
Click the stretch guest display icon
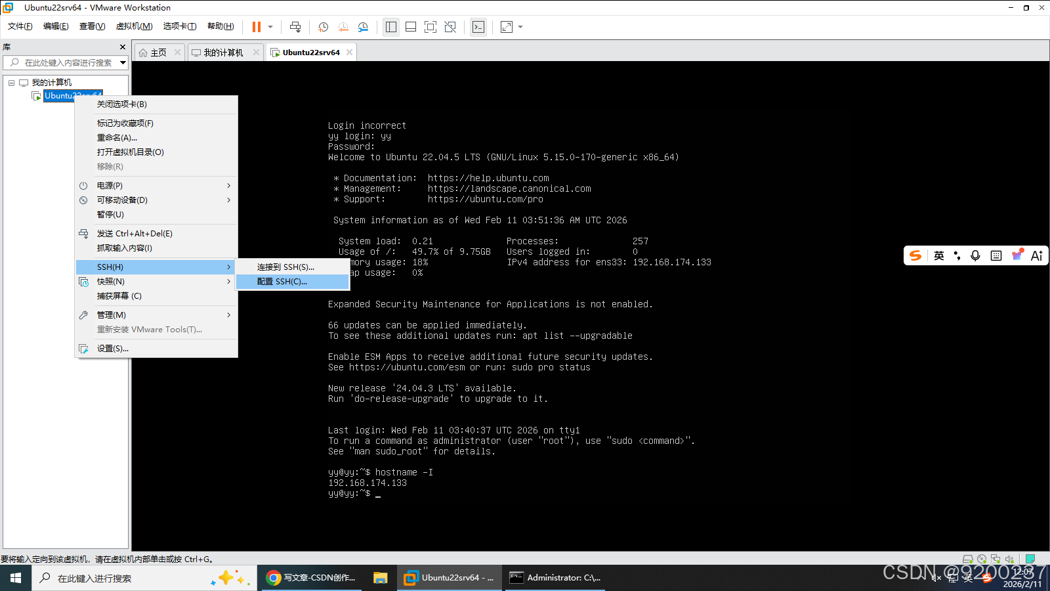point(507,27)
